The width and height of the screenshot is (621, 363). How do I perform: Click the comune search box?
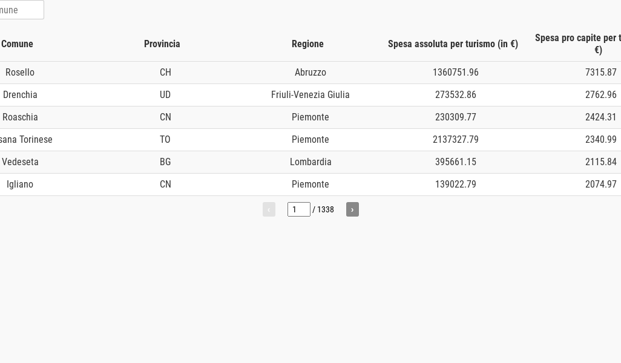[21, 10]
